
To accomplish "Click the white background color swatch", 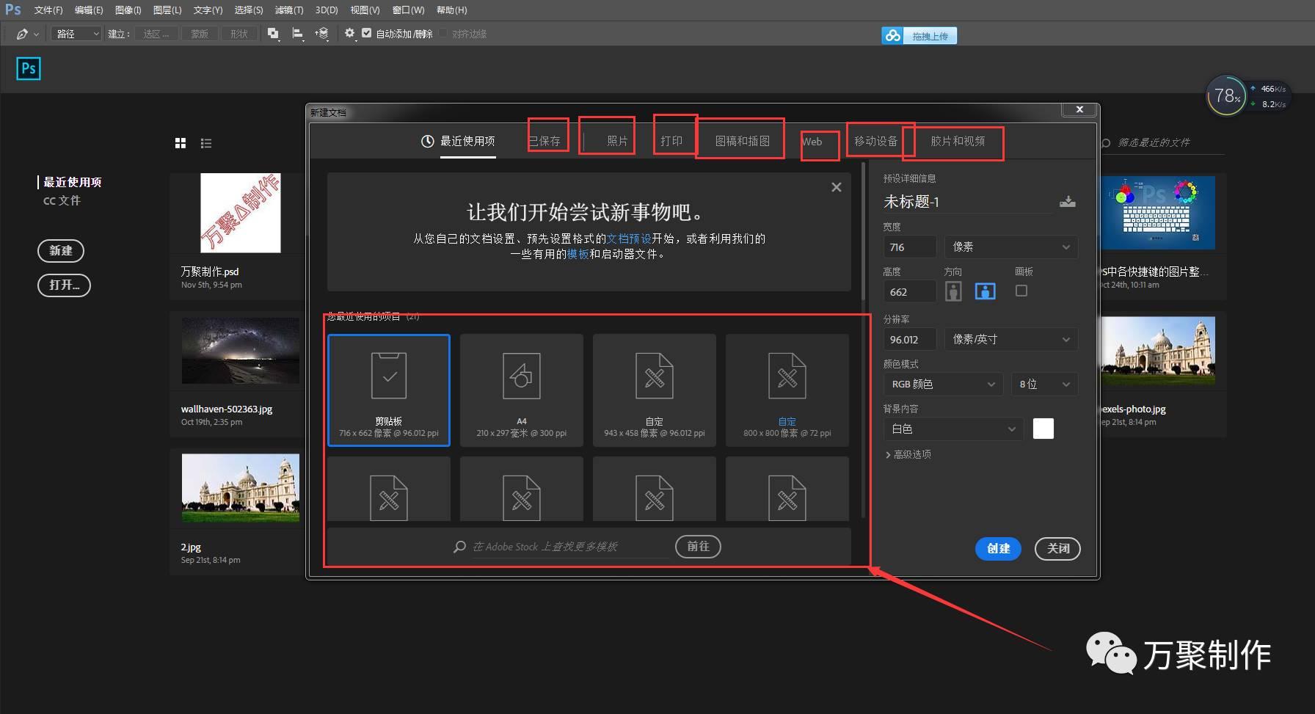I will coord(1043,429).
